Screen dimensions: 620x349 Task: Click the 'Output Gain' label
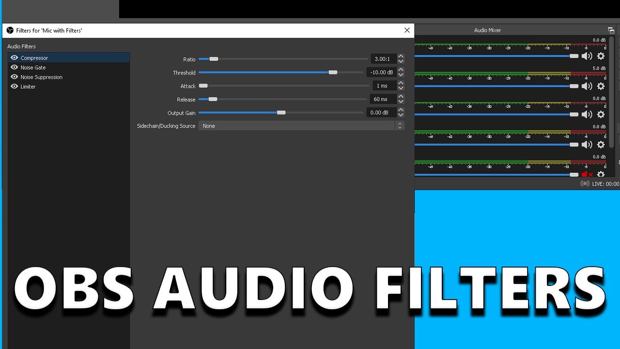(x=182, y=113)
